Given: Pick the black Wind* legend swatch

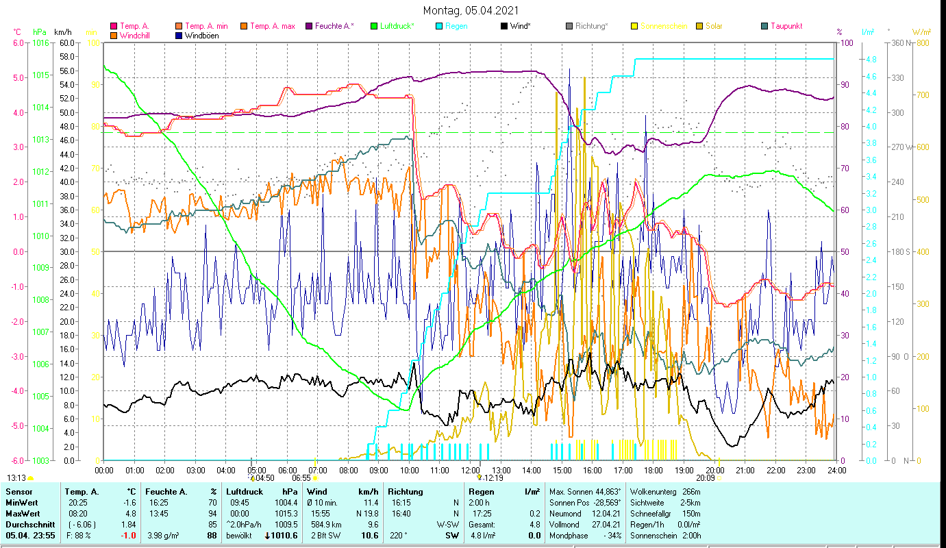Looking at the screenshot, I should point(504,27).
